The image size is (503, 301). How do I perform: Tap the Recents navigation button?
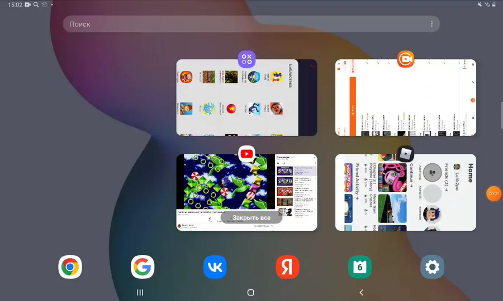click(x=140, y=293)
